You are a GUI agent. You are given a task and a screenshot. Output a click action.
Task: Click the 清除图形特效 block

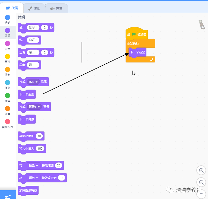coord(28,190)
